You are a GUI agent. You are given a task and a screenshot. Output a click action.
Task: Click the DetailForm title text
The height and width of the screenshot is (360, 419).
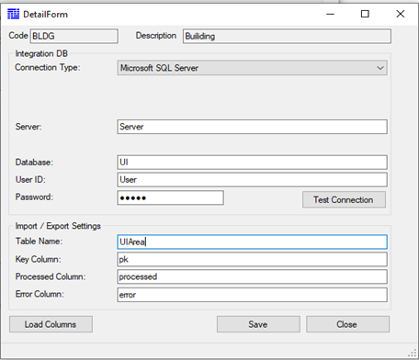pos(45,15)
